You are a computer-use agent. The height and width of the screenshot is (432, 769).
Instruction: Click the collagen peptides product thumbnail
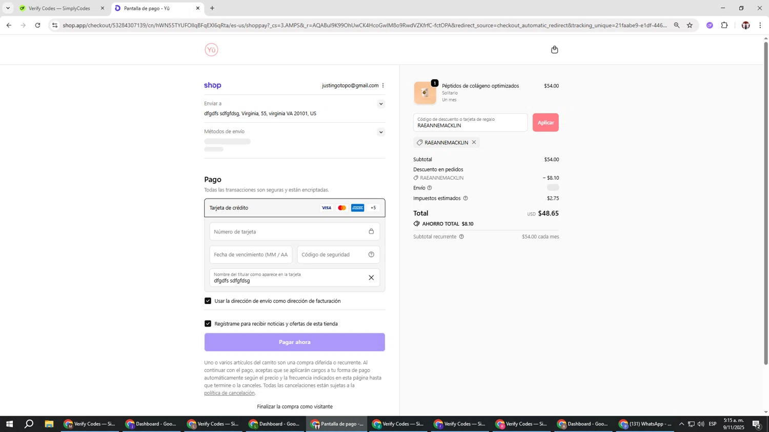[x=425, y=93]
